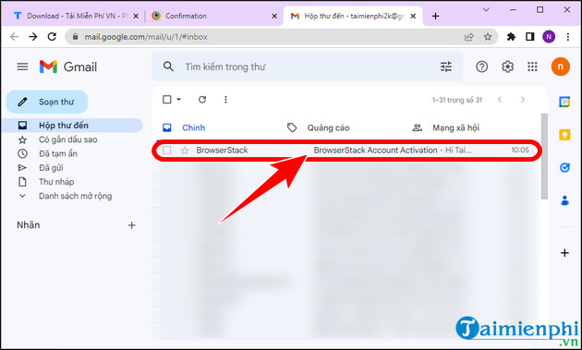Close the Download - Tải Miễn Phí tab

coord(136,16)
